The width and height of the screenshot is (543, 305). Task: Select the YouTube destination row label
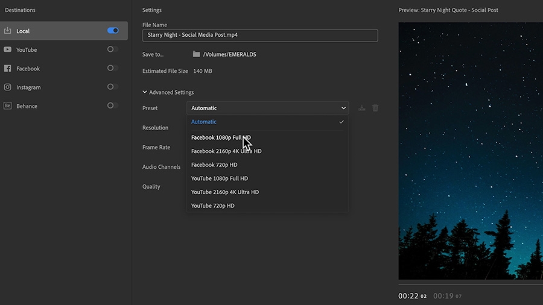click(27, 50)
